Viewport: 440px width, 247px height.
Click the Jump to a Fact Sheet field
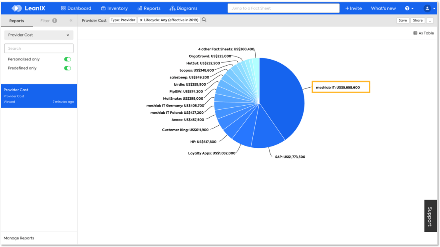(x=284, y=8)
